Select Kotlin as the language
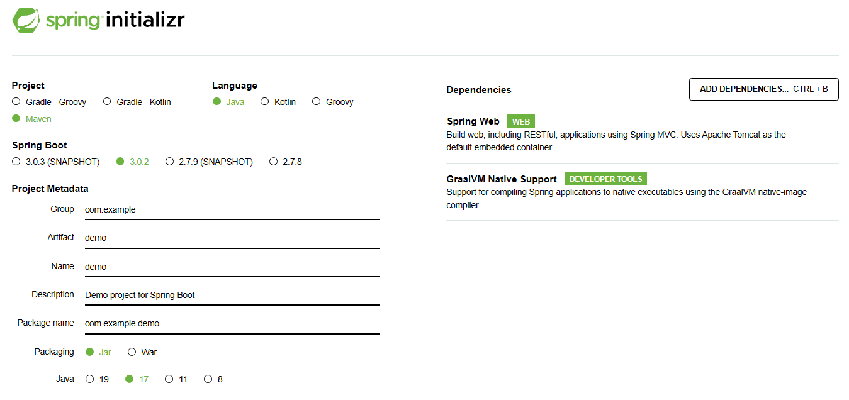 coord(265,102)
